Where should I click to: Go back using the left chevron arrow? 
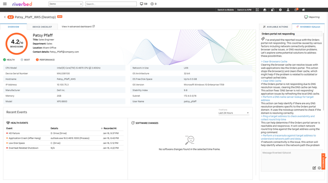[x=5, y=17]
